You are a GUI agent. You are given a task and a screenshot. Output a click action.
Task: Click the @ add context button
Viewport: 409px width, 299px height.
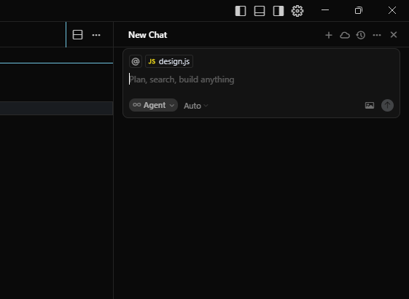(x=136, y=61)
